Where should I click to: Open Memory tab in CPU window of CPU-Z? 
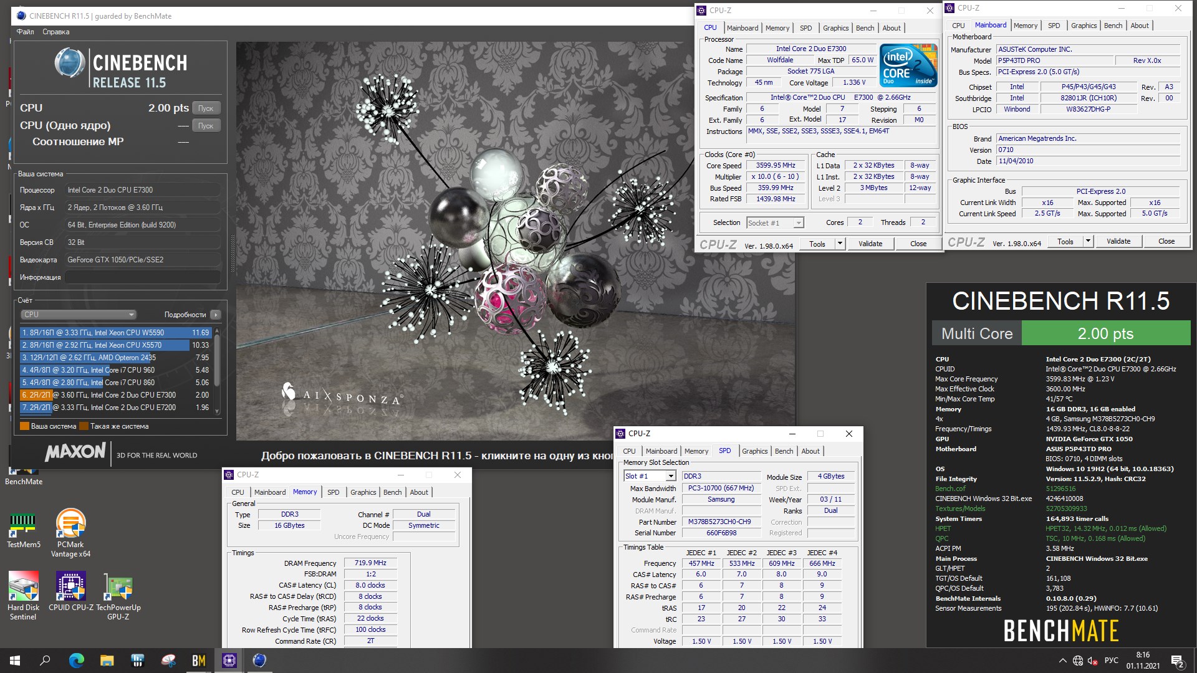pos(777,28)
